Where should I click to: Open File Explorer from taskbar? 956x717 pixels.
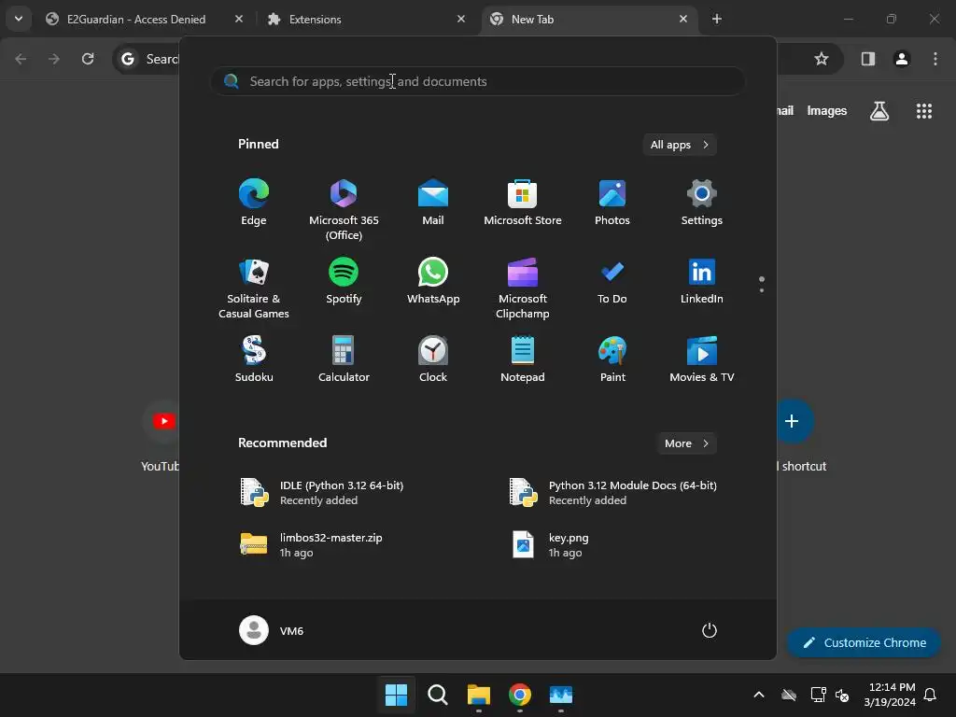tap(479, 695)
